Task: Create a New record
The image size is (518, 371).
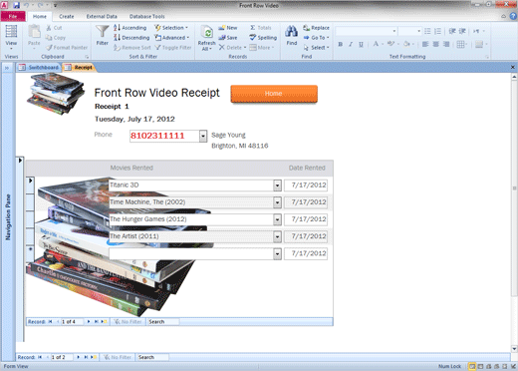Action: (x=228, y=28)
